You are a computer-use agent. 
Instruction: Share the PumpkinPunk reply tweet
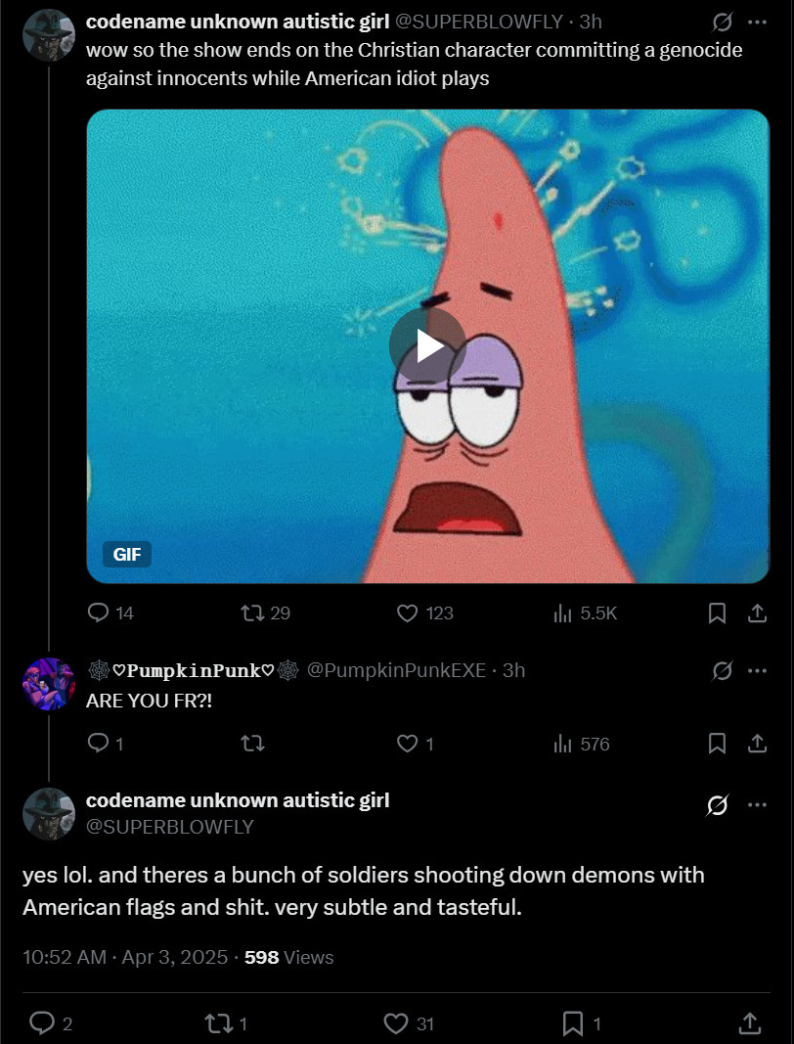click(x=756, y=744)
